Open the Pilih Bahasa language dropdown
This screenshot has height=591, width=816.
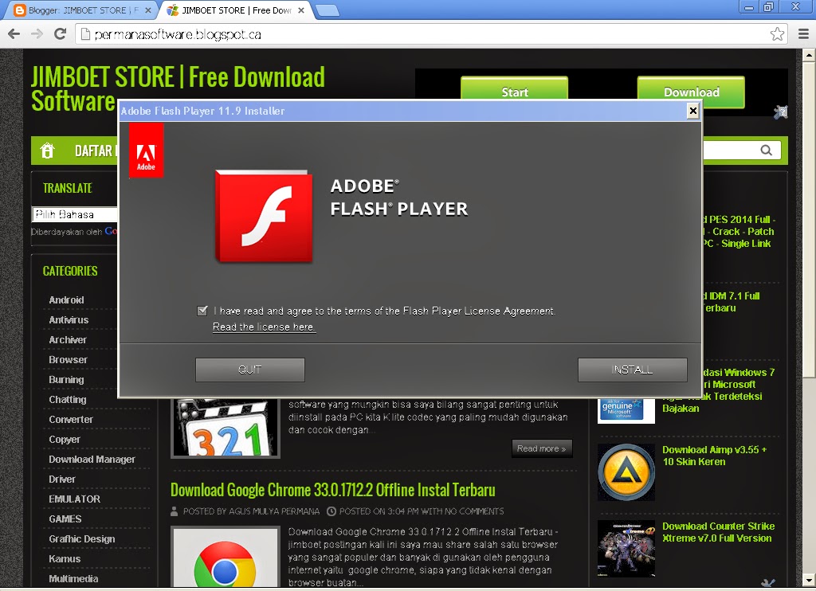75,214
